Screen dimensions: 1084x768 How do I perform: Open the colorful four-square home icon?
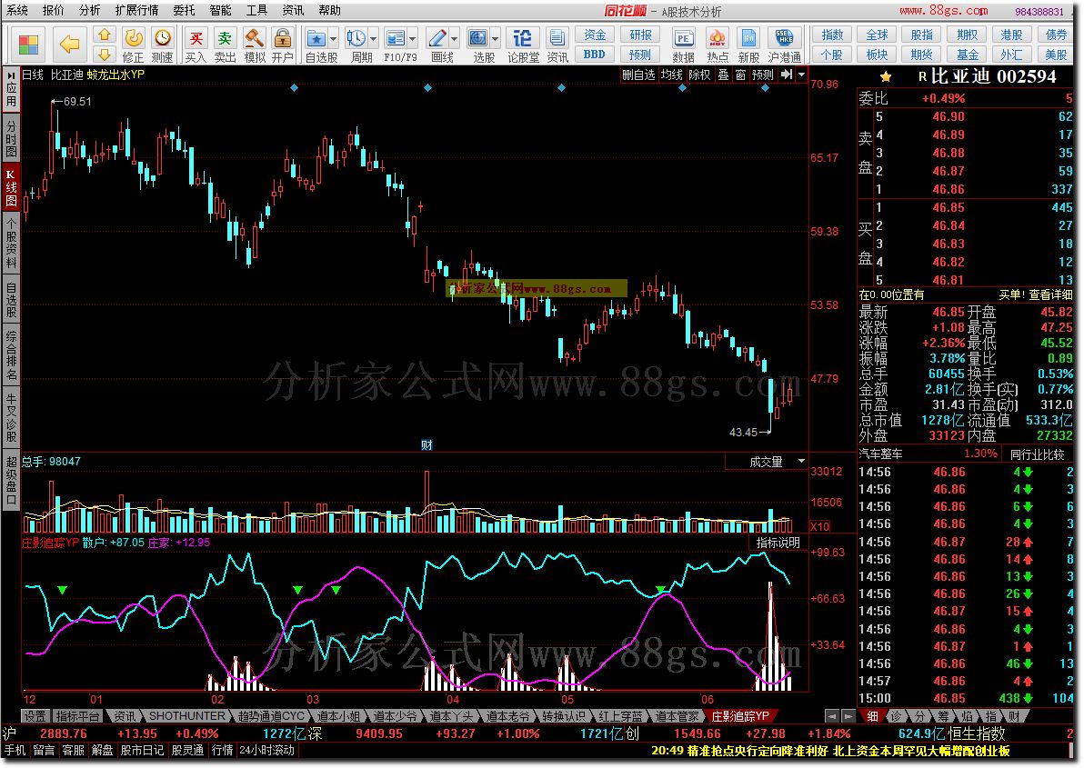28,45
